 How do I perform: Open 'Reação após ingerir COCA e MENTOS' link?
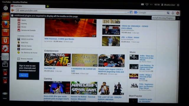[x=111, y=71]
